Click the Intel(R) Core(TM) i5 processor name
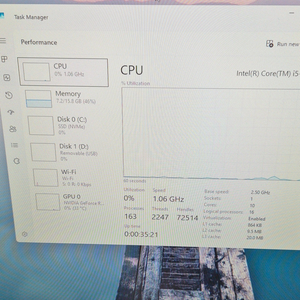 pyautogui.click(x=268, y=74)
